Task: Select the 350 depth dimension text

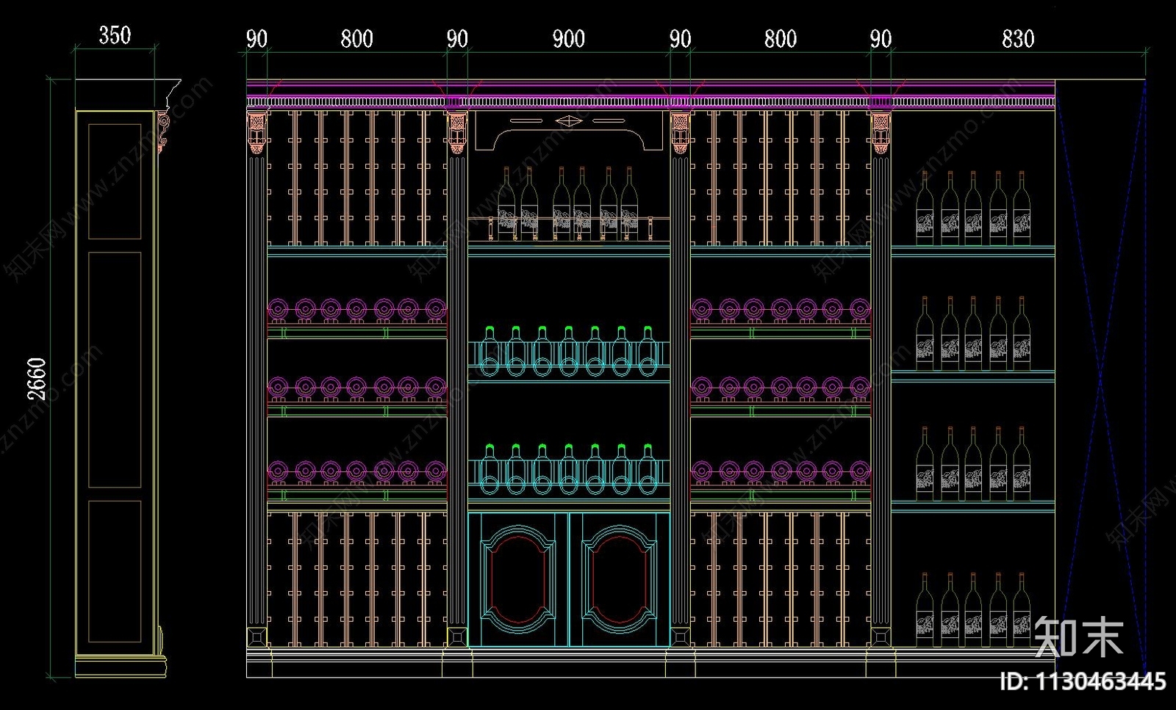Action: point(115,35)
